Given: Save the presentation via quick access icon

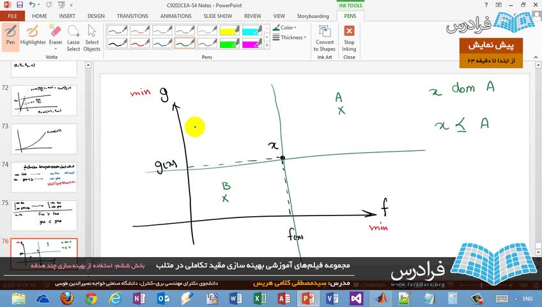Looking at the screenshot, I should tap(19, 5).
